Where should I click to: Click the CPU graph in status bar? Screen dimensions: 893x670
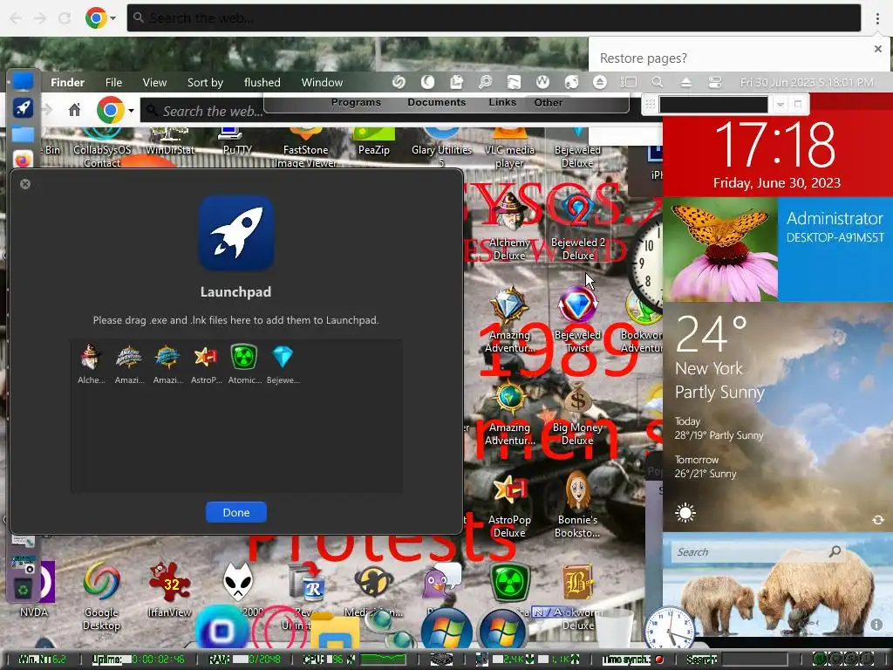coord(383,660)
